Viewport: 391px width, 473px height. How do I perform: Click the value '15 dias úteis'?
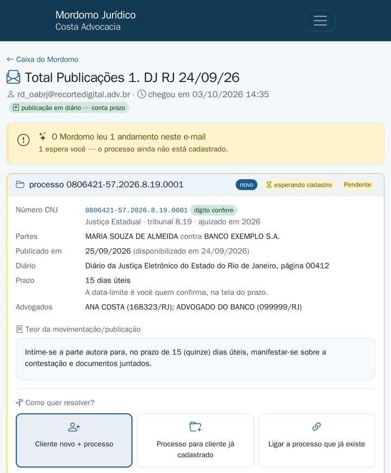pyautogui.click(x=108, y=280)
